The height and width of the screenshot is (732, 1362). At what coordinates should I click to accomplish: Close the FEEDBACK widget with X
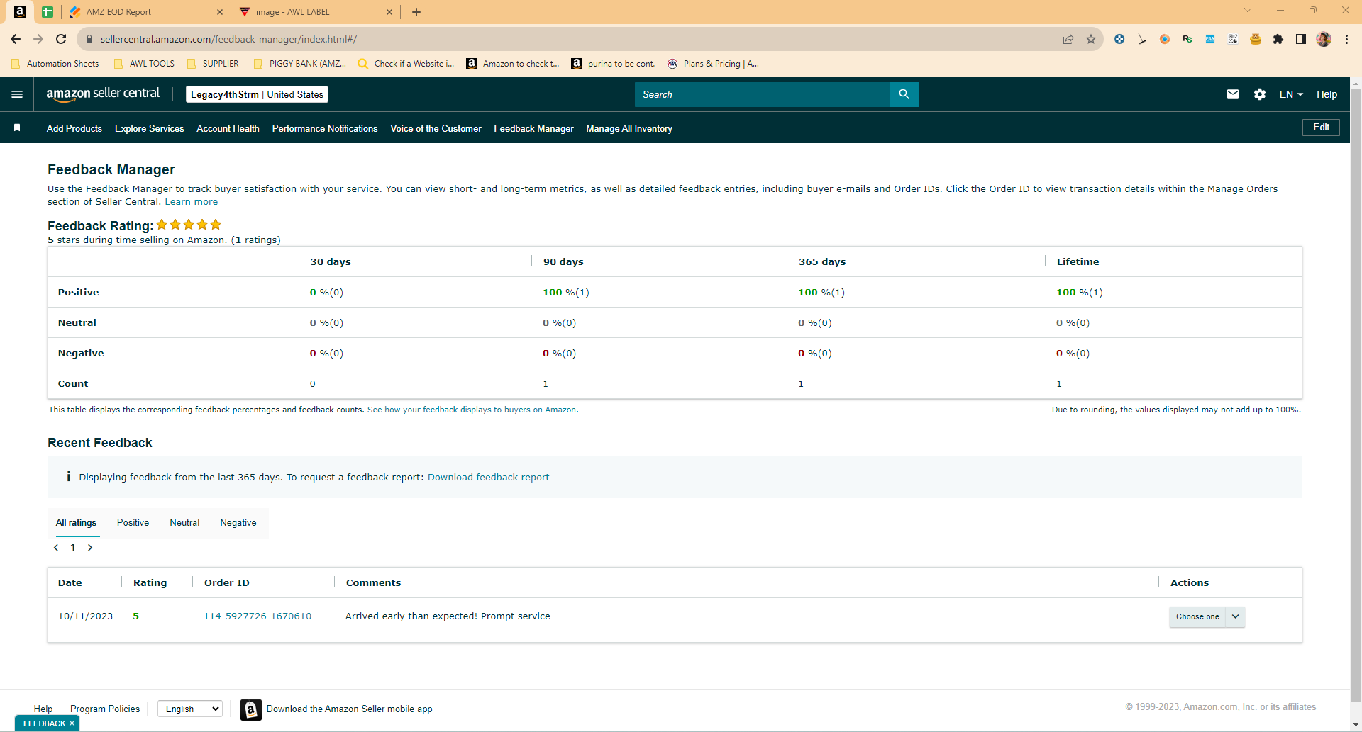click(x=72, y=723)
